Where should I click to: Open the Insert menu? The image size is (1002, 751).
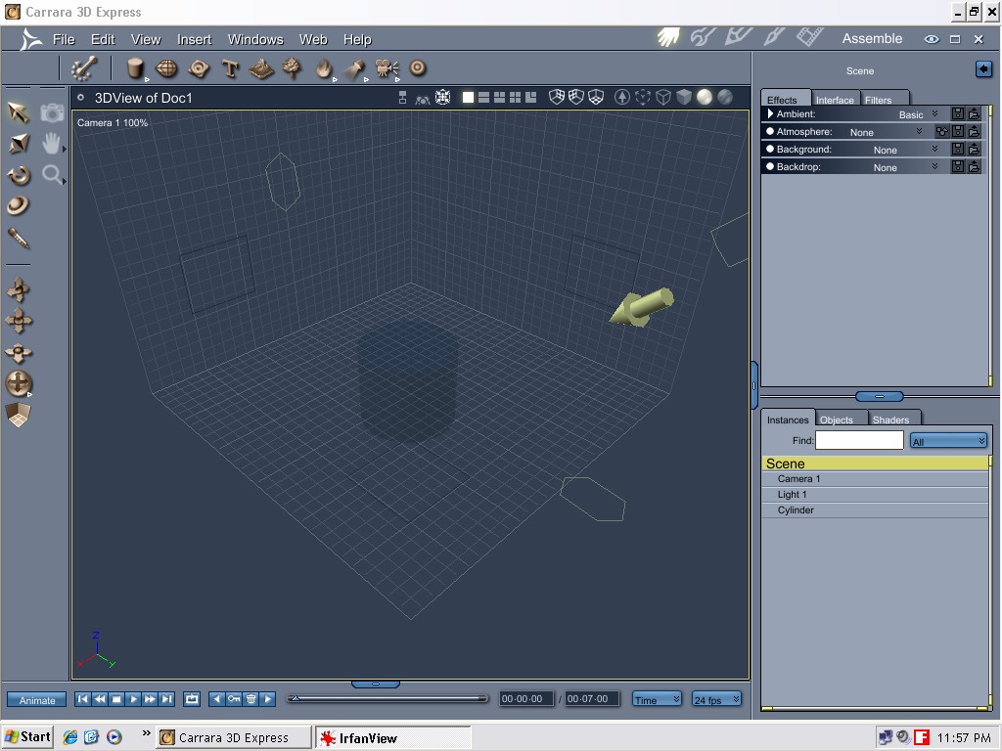(x=194, y=39)
